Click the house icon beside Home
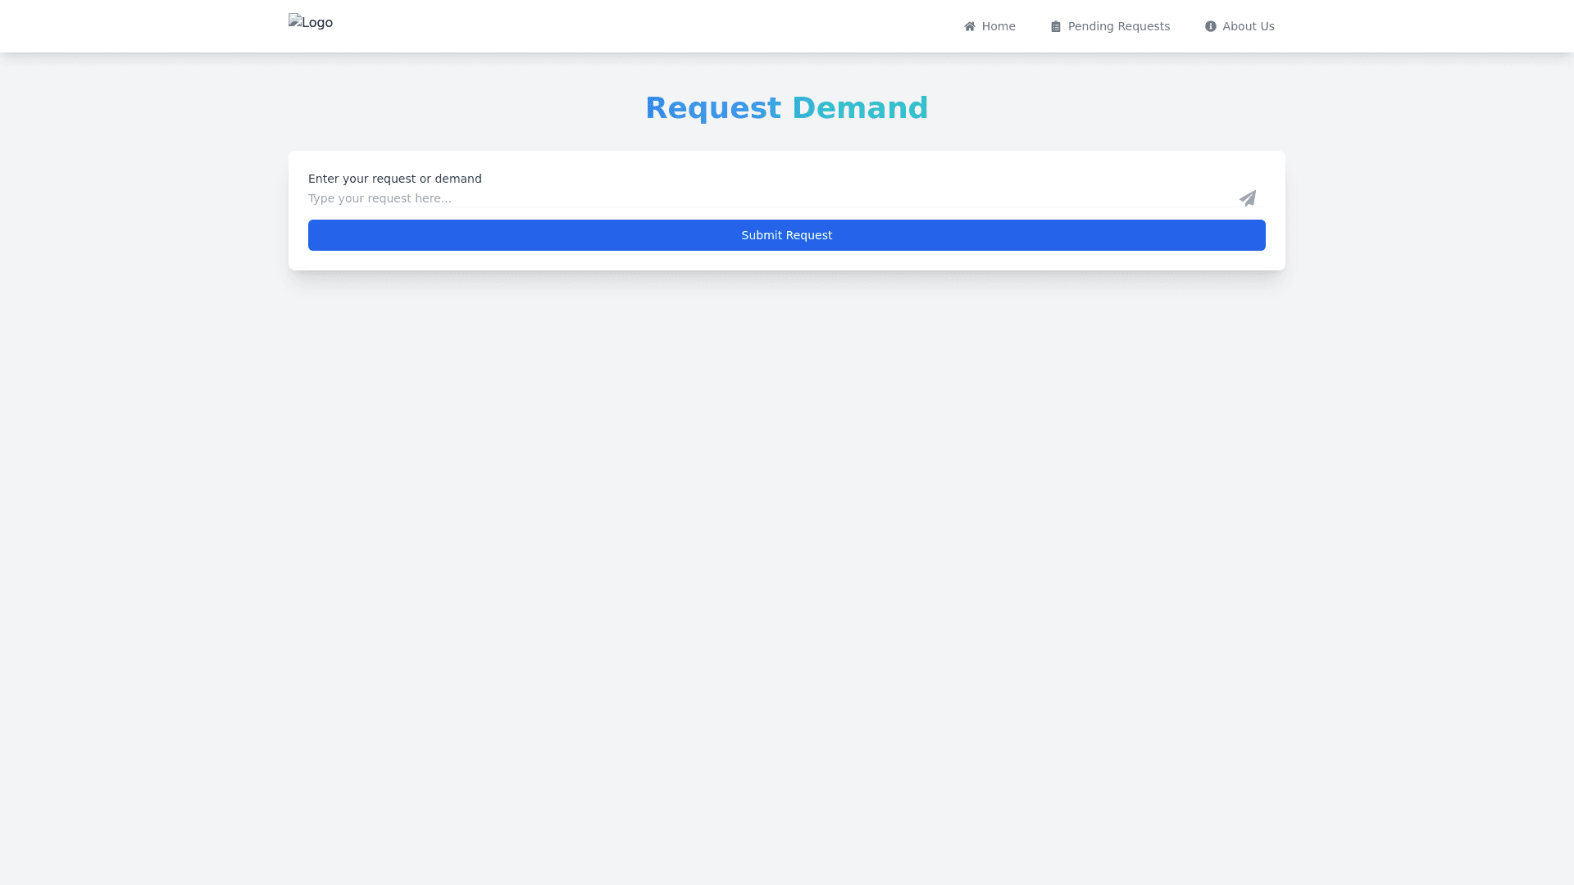 click(x=970, y=26)
